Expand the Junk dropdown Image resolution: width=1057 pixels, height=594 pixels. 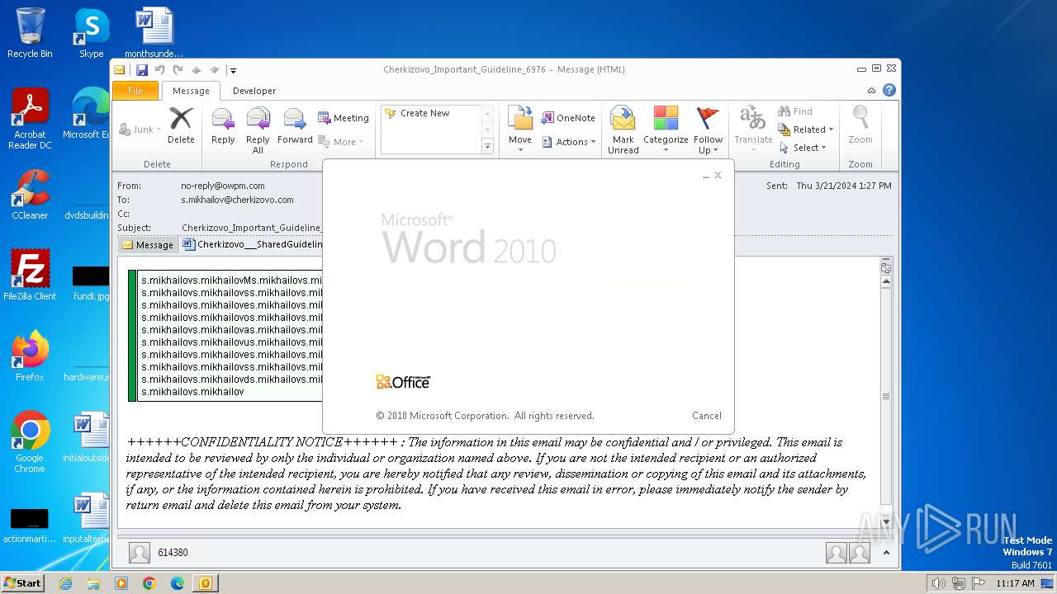[x=159, y=130]
